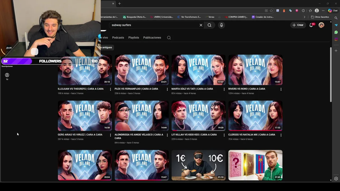Screen dimensions: 340x191
Task: Open options for PLEX VS FERNANFLOO video
Action: coord(167,89)
